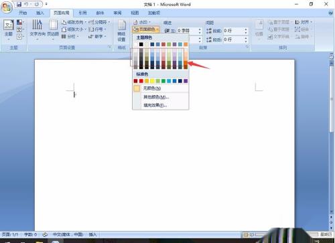Image resolution: width=335 pixels, height=243 pixels.
Task: Pick the yellow standard color swatch
Action: pyautogui.click(x=152, y=81)
